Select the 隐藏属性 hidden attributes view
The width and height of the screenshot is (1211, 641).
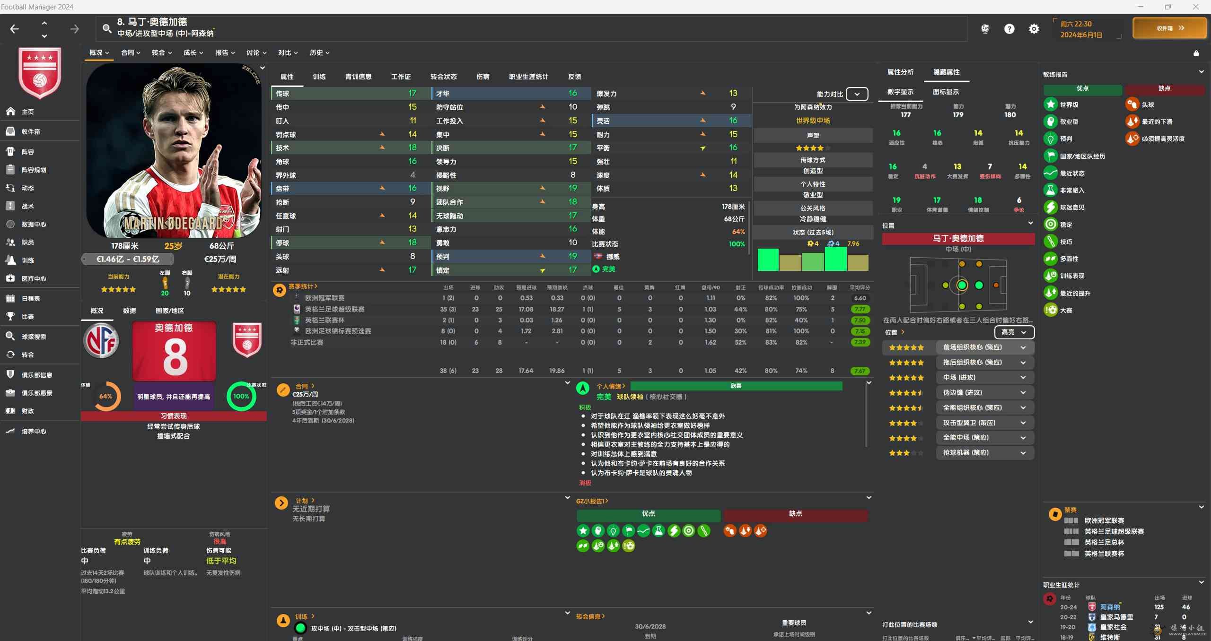coord(946,72)
